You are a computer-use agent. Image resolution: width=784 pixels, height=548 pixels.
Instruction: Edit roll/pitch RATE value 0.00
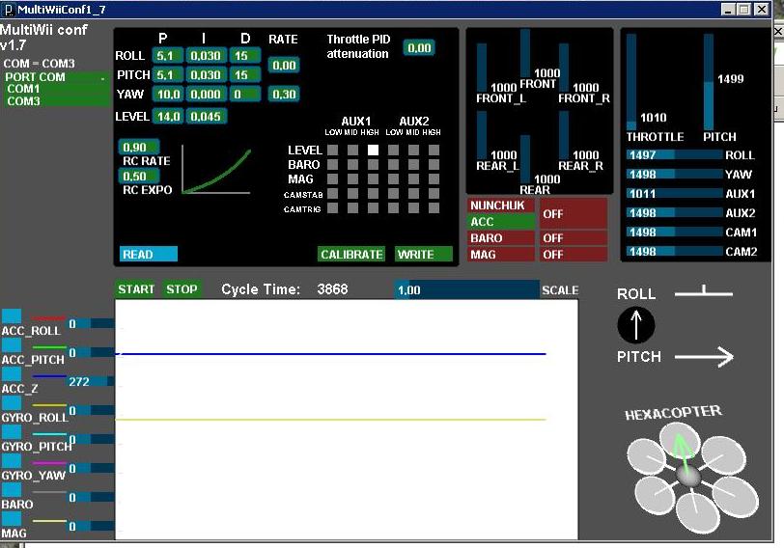[x=284, y=65]
